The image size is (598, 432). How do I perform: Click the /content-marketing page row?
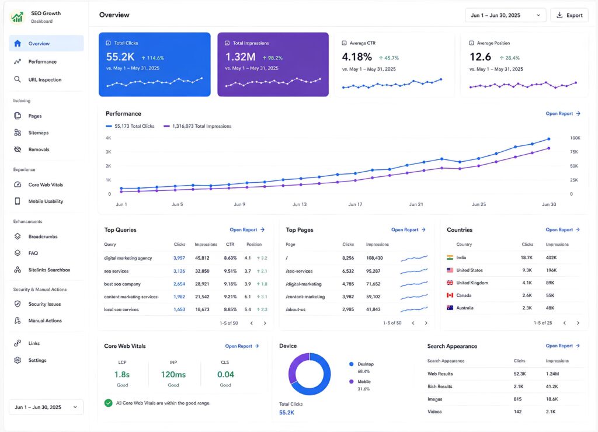pos(357,297)
